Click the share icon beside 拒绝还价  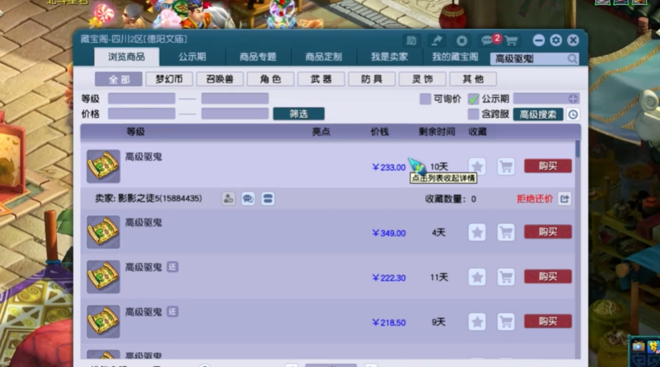[x=565, y=199]
